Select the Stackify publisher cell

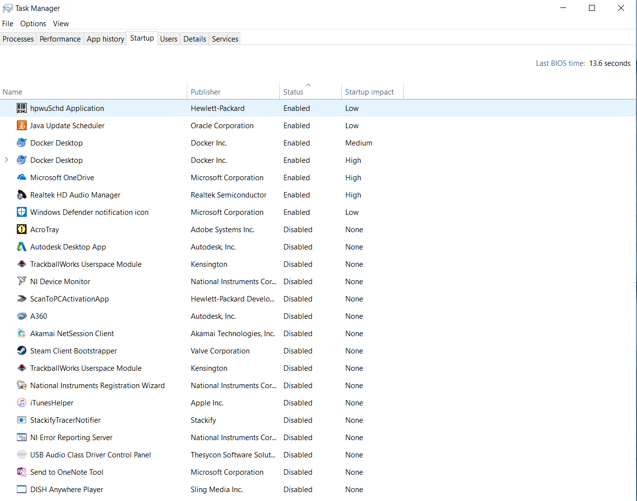click(x=203, y=420)
